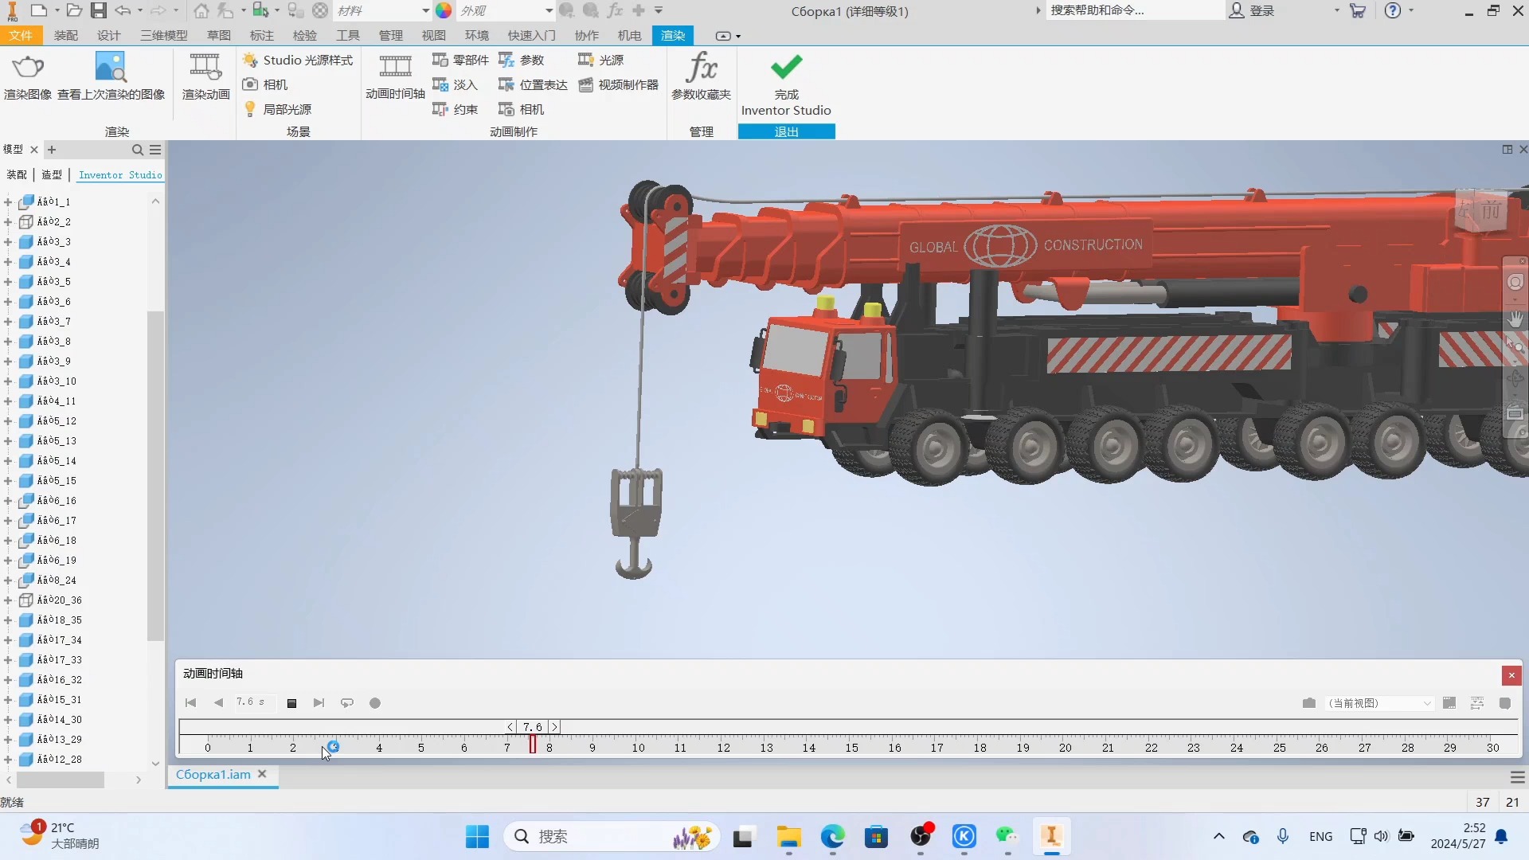
Task: Toggle the timeline loop playback button
Action: pos(347,703)
